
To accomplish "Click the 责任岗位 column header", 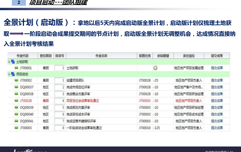I will [x=189, y=56].
